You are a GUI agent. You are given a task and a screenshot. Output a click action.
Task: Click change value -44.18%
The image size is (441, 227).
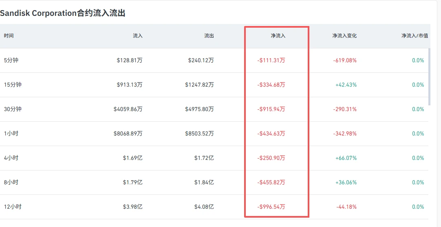pos(346,207)
